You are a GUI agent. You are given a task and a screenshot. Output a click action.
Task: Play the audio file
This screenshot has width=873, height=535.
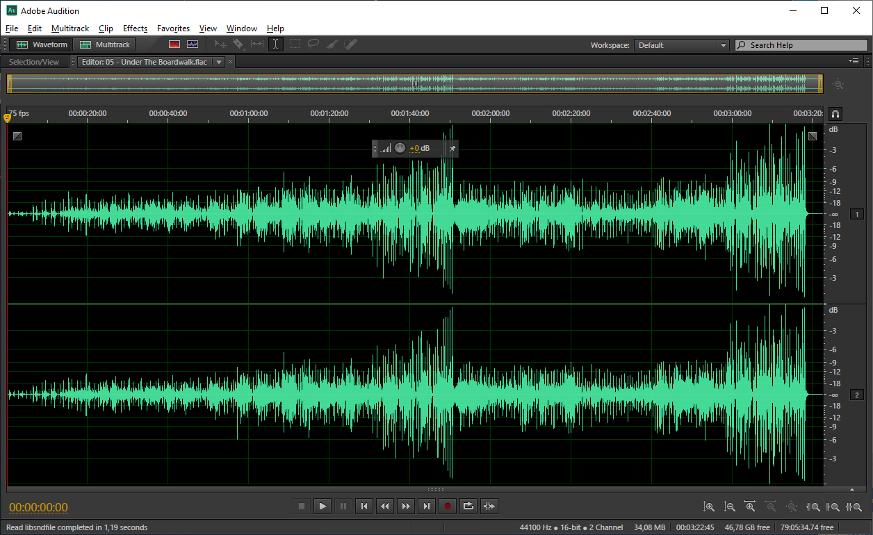tap(323, 507)
